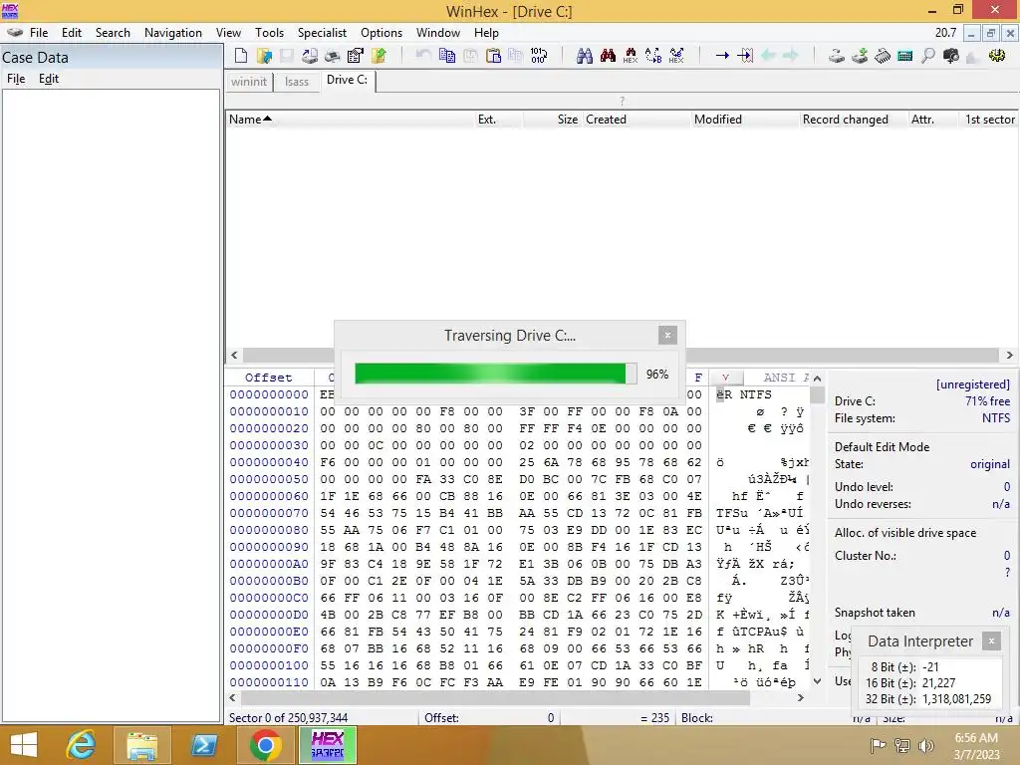Sort by Record changed column header
1020x765 pixels.
[x=853, y=120]
